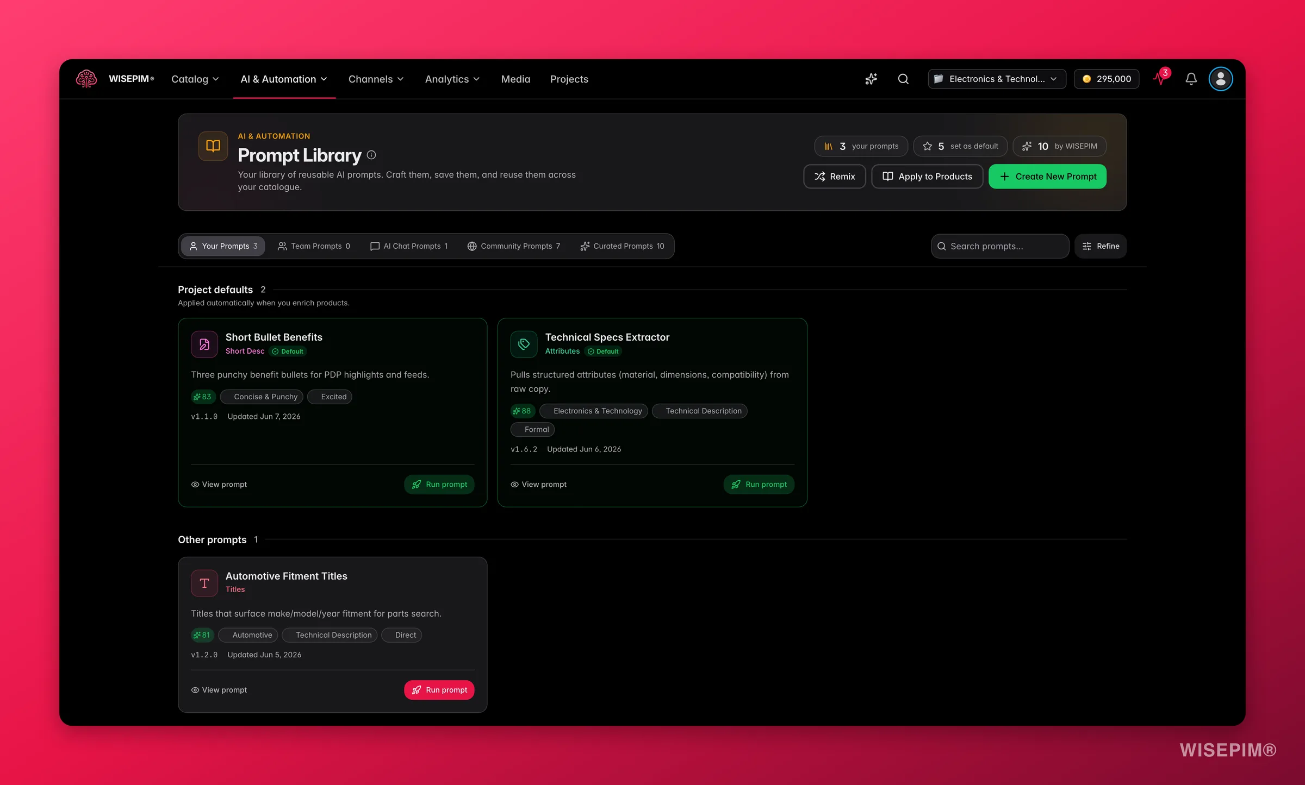Click the Search prompts field
The width and height of the screenshot is (1305, 785).
999,246
